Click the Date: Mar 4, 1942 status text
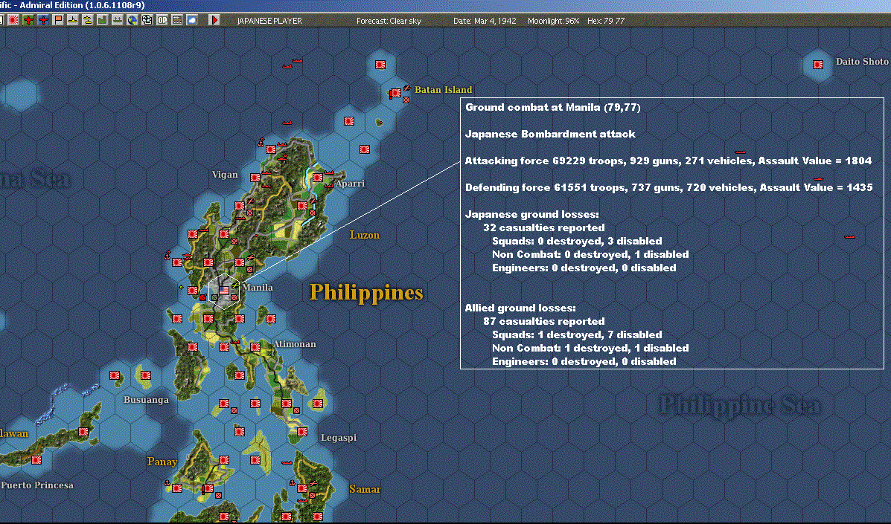 click(x=485, y=20)
